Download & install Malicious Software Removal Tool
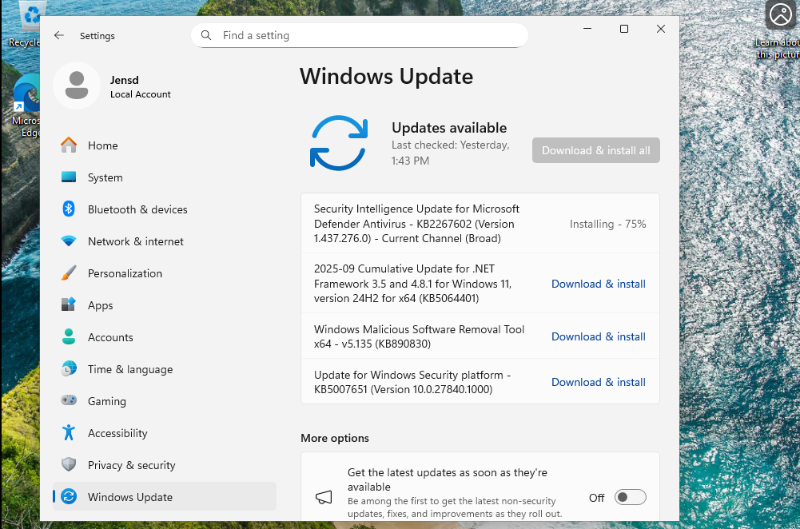 pyautogui.click(x=598, y=337)
